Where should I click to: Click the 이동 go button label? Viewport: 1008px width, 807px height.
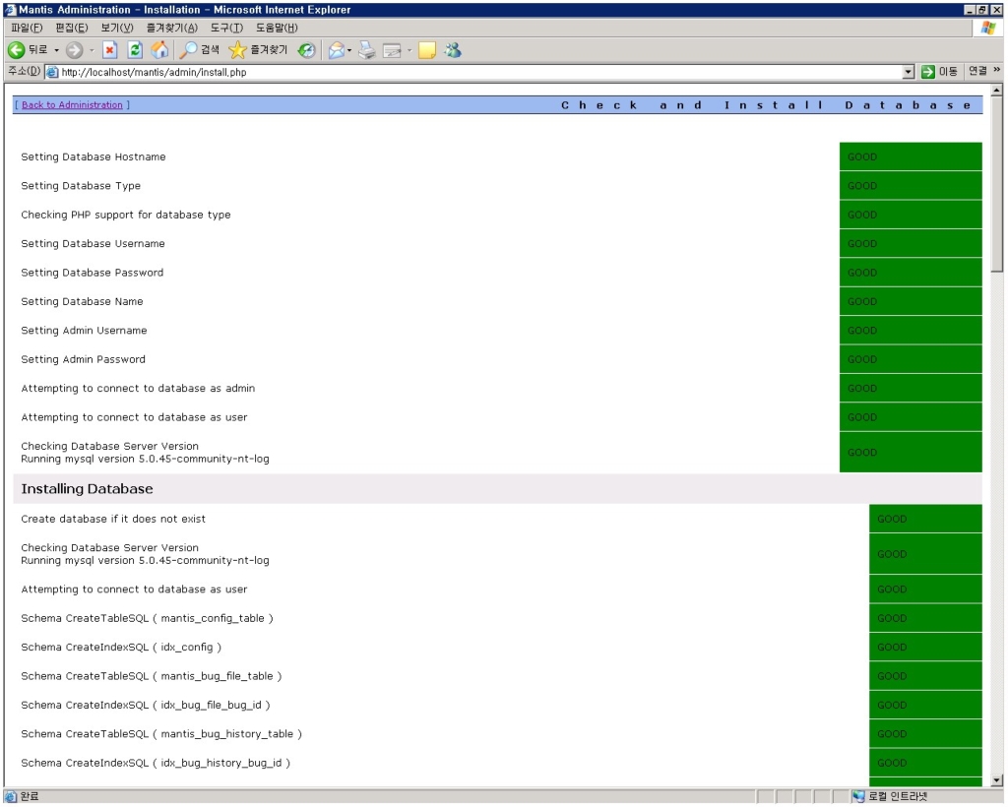[x=948, y=71]
